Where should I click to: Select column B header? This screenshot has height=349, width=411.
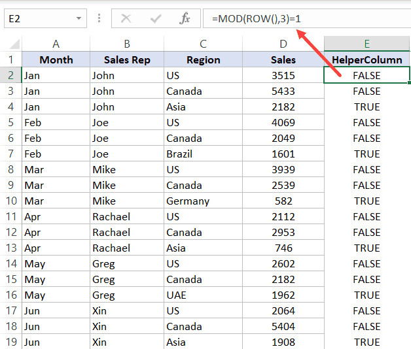click(x=127, y=44)
